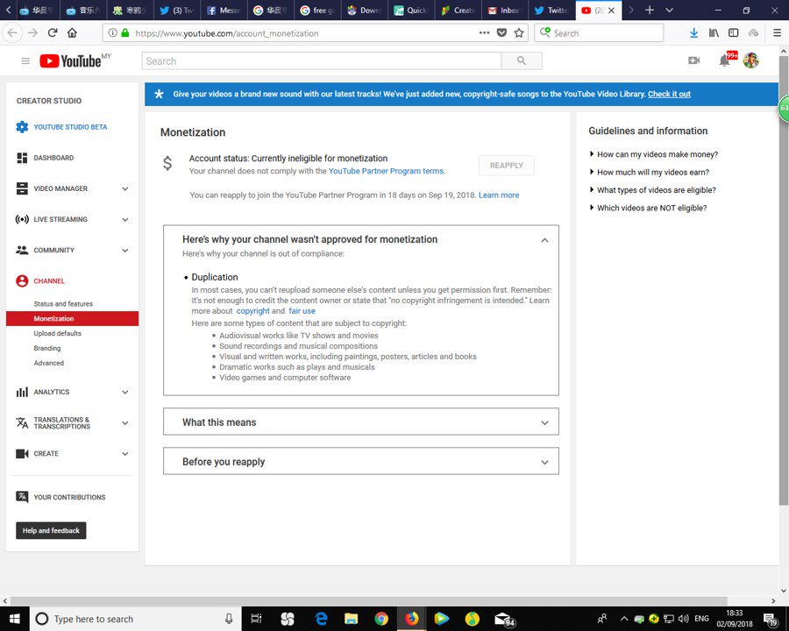Click the REAPPLY button

(x=506, y=166)
